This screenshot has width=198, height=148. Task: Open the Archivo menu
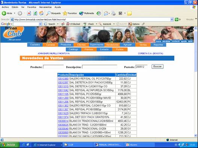click(x=5, y=7)
